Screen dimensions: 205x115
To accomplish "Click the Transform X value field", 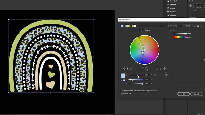I will tap(199, 4).
